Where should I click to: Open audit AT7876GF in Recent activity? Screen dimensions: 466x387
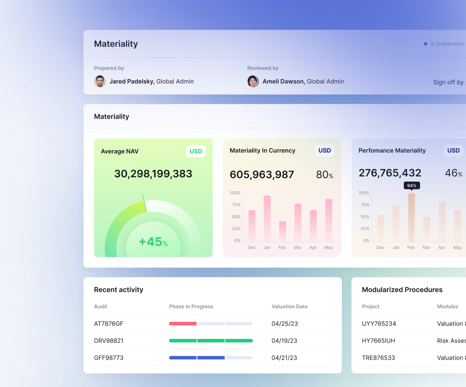click(x=109, y=324)
